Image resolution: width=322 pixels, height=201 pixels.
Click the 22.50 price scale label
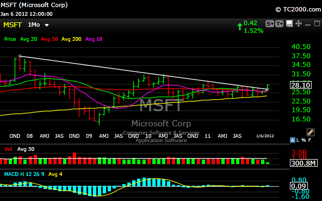click(x=301, y=101)
